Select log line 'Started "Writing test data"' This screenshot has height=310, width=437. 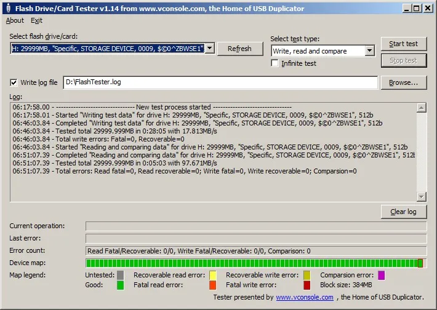pos(193,115)
